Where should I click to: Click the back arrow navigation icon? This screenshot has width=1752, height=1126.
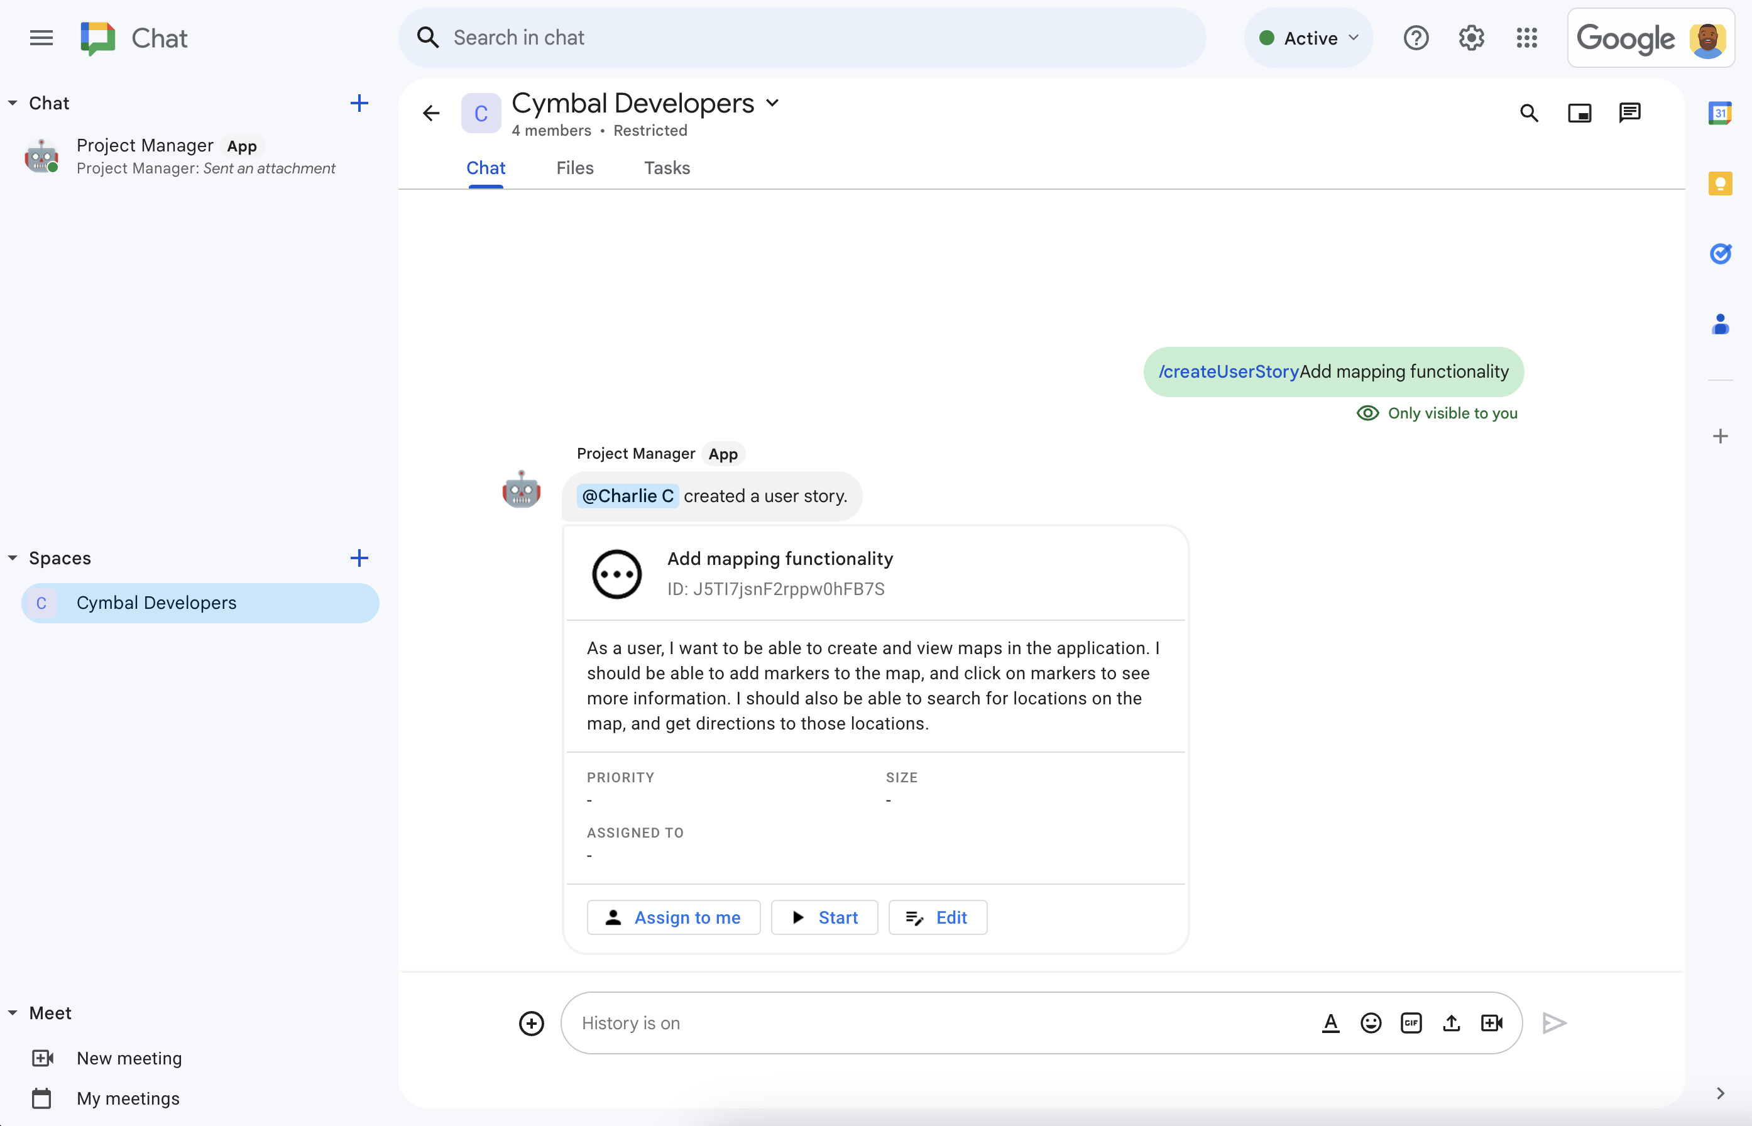[432, 114]
